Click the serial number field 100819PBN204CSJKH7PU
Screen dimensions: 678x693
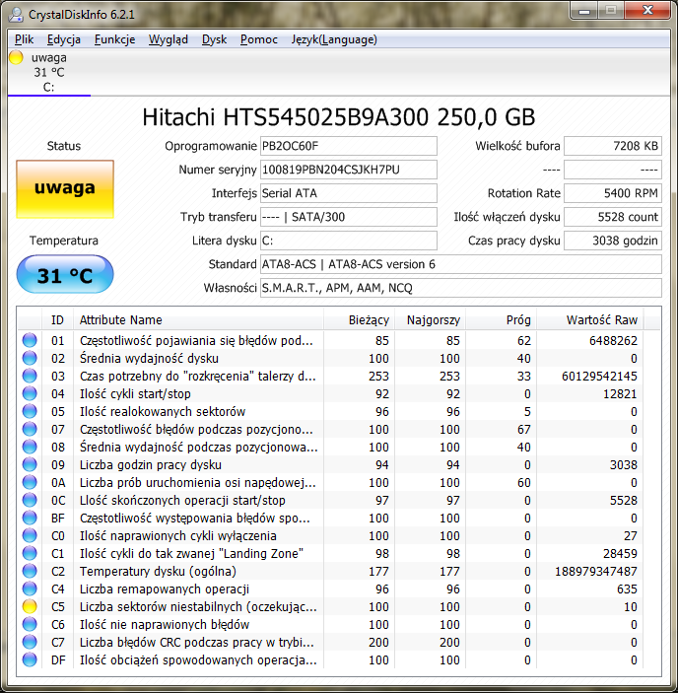pyautogui.click(x=349, y=170)
